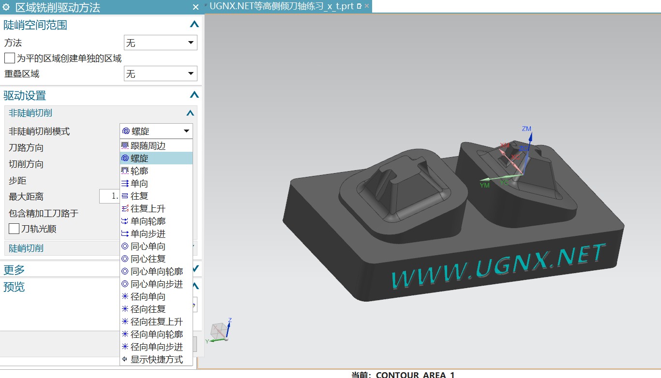This screenshot has width=661, height=378.
Task: Select 同心往复 cut pattern
Action: (x=156, y=259)
